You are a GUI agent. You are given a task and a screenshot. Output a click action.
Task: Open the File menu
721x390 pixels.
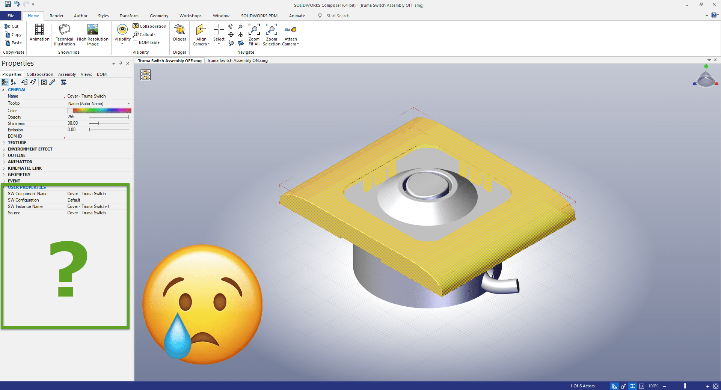(11, 16)
